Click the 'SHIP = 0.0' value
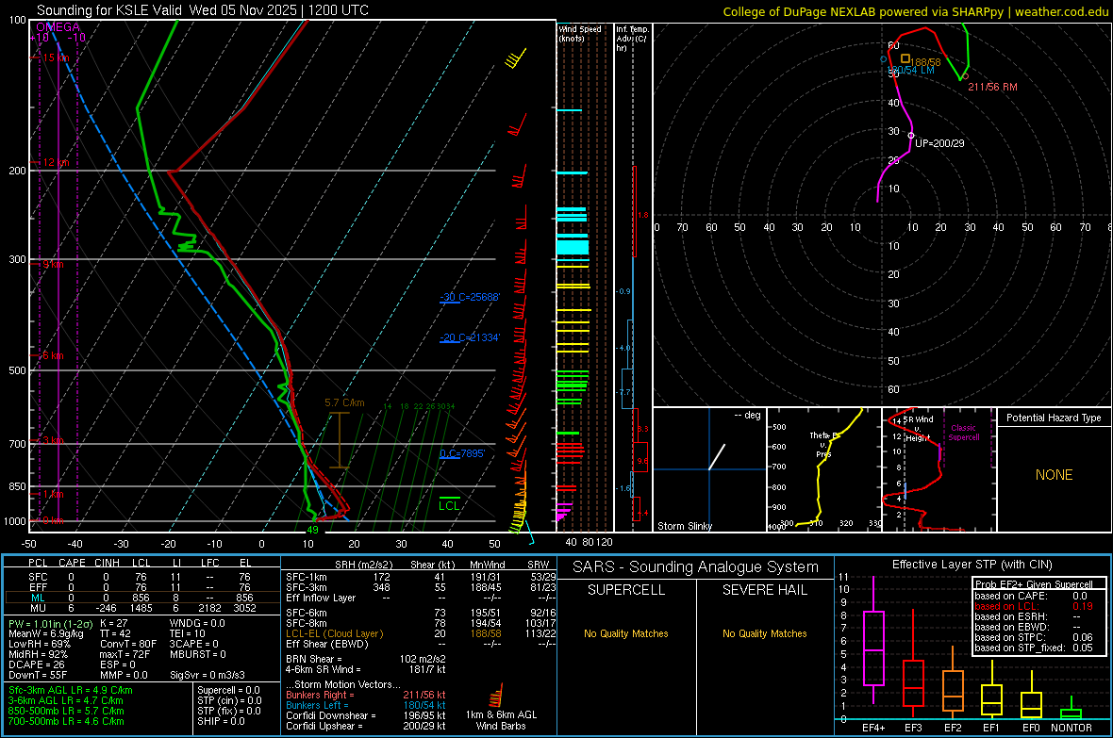1113x738 pixels. tap(221, 721)
